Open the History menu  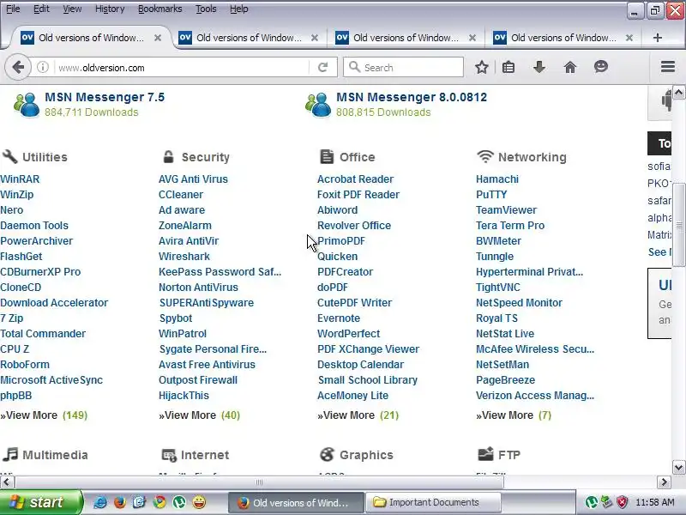(x=110, y=9)
